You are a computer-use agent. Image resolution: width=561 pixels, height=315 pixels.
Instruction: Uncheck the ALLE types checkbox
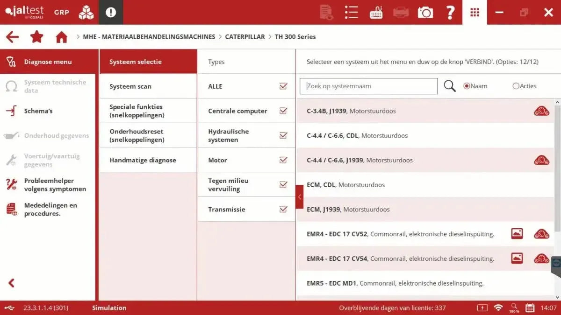[x=283, y=86]
